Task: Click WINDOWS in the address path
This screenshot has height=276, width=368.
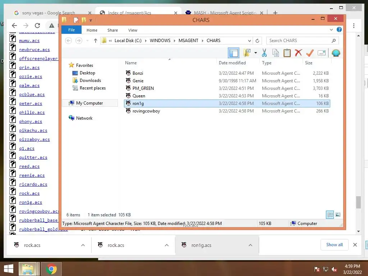Action: (160, 41)
